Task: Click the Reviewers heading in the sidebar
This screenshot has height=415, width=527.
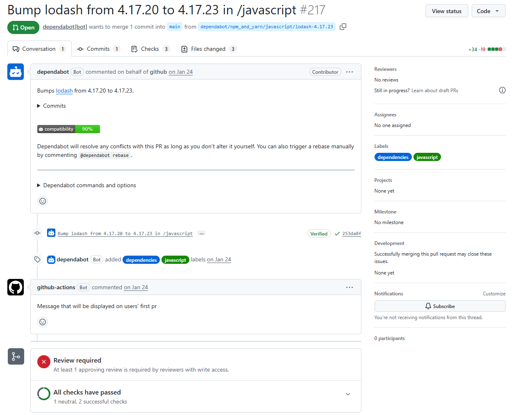Action: pos(386,69)
